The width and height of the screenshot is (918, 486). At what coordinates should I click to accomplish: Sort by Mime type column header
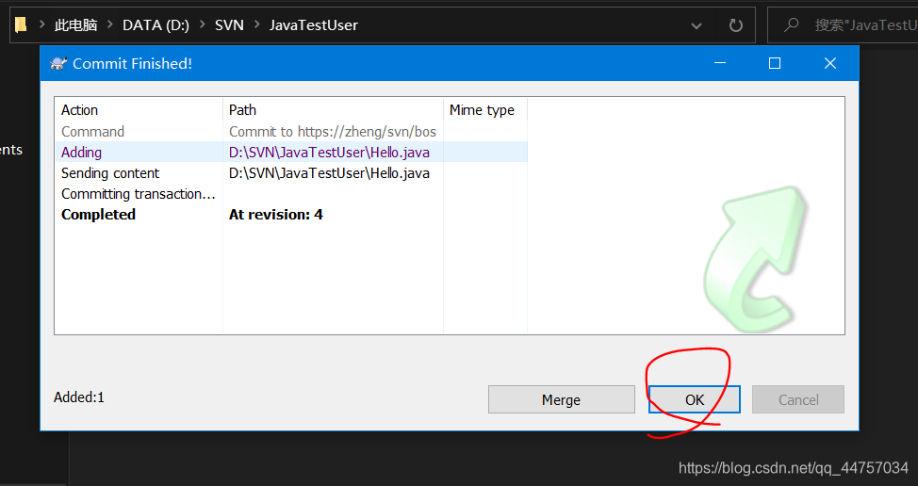[485, 110]
